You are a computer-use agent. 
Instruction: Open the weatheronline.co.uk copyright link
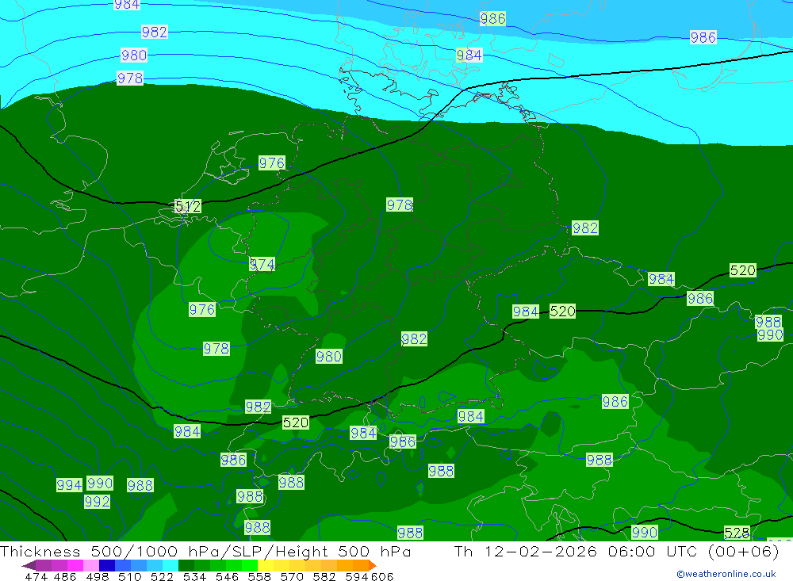point(726,574)
